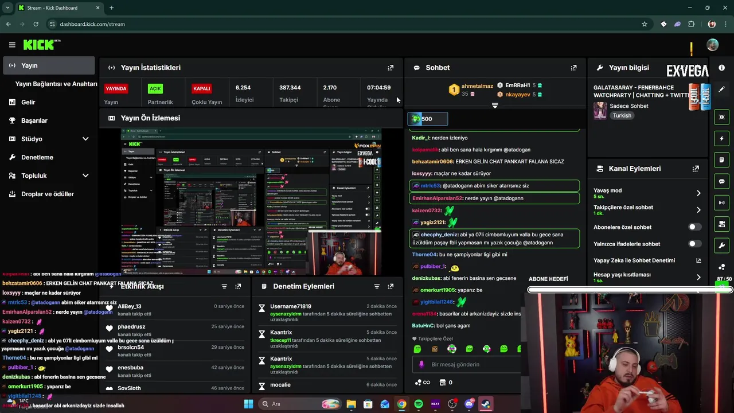Click the first green Kick emote in chat picker
This screenshot has width=734, height=413.
(417, 348)
